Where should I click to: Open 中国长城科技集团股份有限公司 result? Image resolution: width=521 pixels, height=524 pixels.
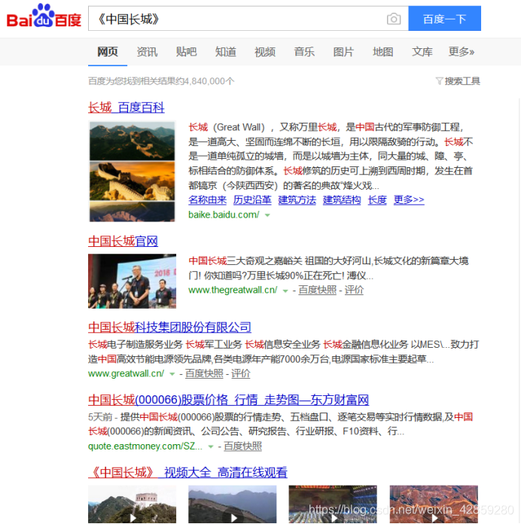[x=169, y=327]
